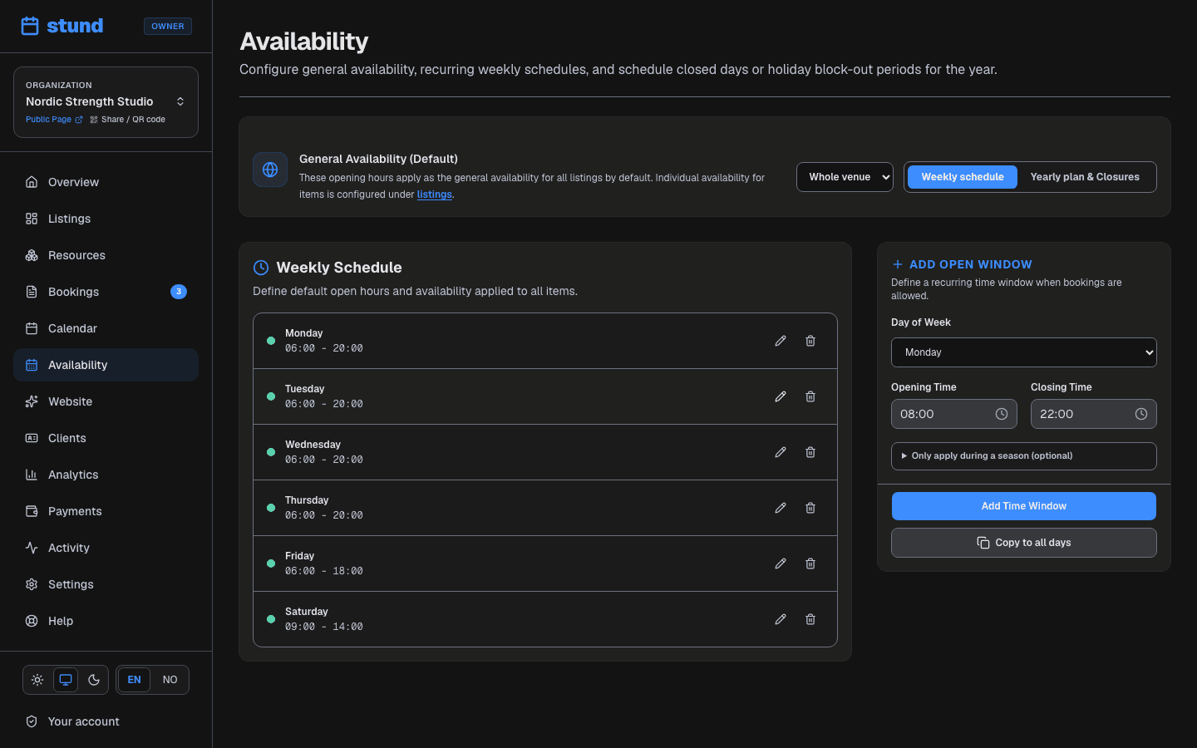Screen dimensions: 1197x748
Task: Switch to Yearly plan & Closures tab
Action: point(1085,177)
